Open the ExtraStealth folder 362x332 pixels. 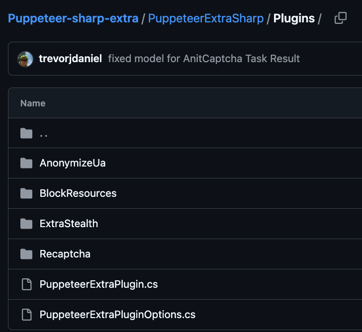point(69,224)
